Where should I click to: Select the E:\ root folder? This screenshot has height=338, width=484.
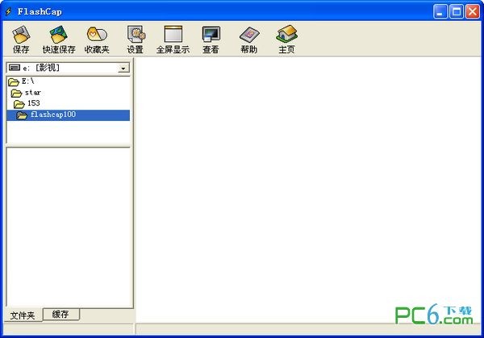point(21,81)
